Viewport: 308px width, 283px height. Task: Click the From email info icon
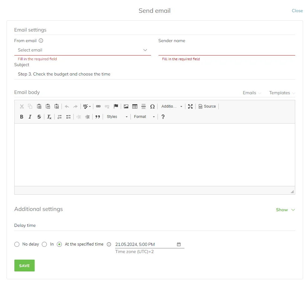click(x=41, y=41)
